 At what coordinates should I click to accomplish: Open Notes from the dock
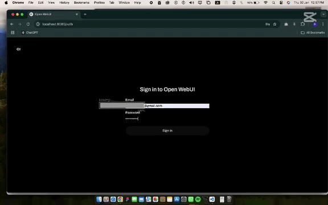click(x=170, y=199)
